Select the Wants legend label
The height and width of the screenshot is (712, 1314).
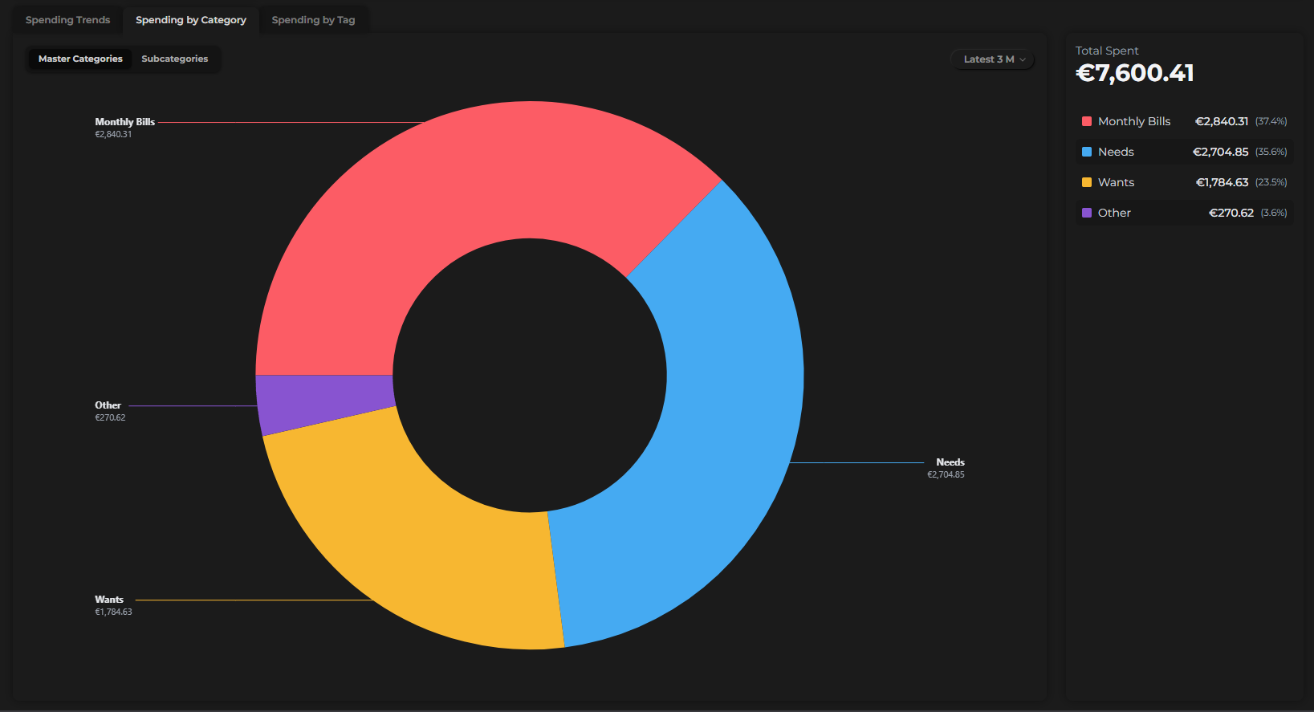[1116, 182]
